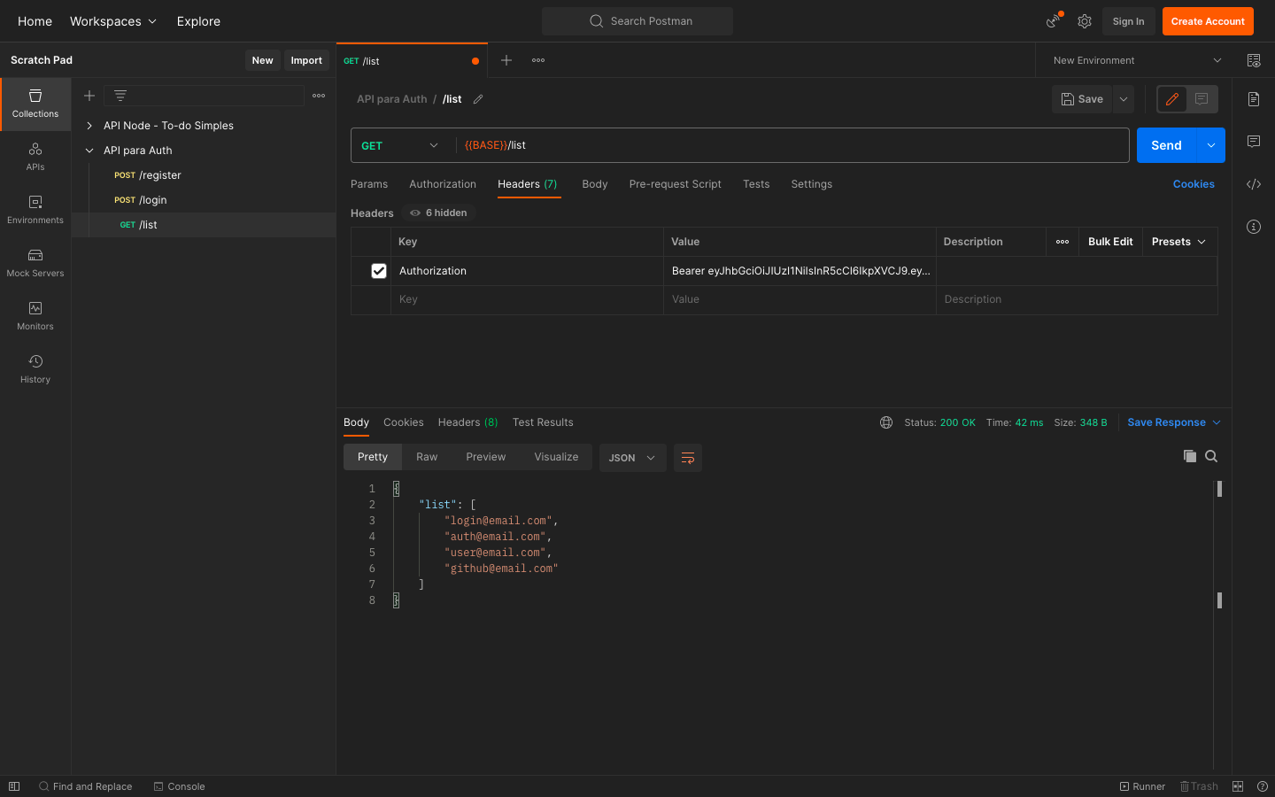Image resolution: width=1275 pixels, height=797 pixels.
Task: Click the Create Account button
Action: [x=1208, y=21]
